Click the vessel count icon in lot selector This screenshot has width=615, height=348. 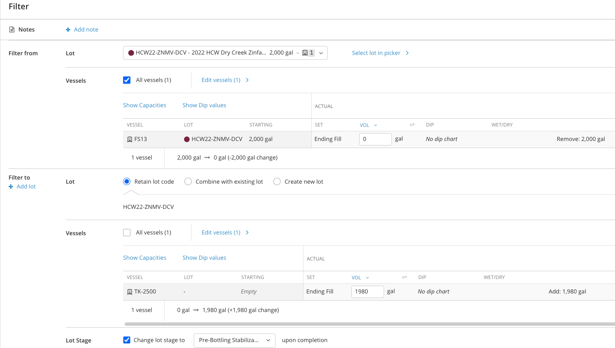pos(305,53)
